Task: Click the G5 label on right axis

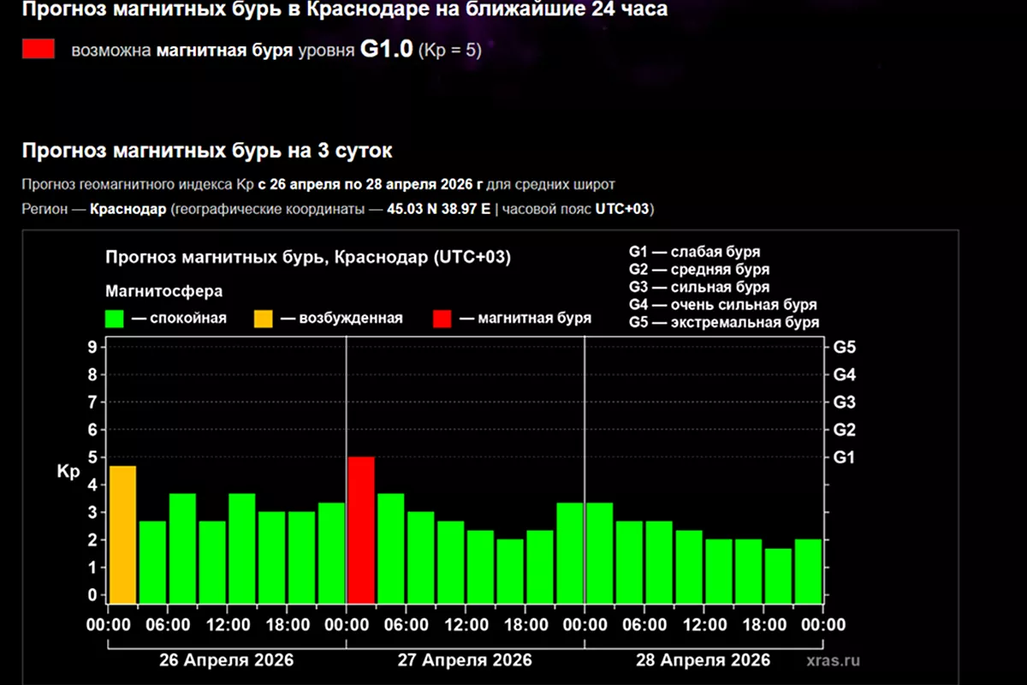Action: [x=844, y=347]
